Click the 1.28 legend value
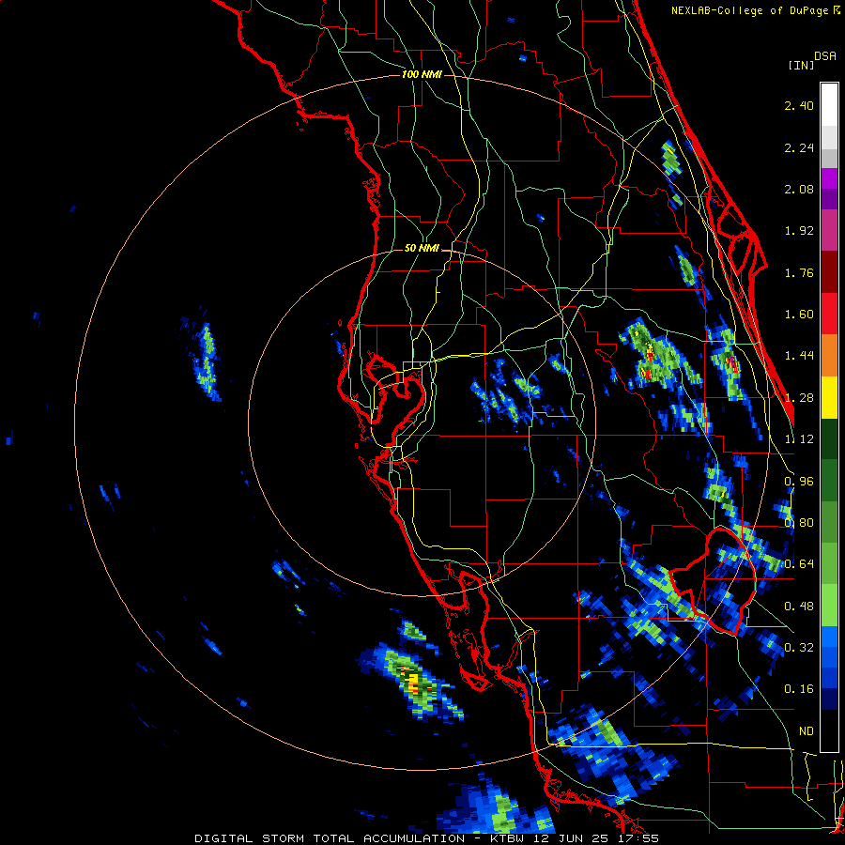845x845 pixels. click(x=799, y=398)
